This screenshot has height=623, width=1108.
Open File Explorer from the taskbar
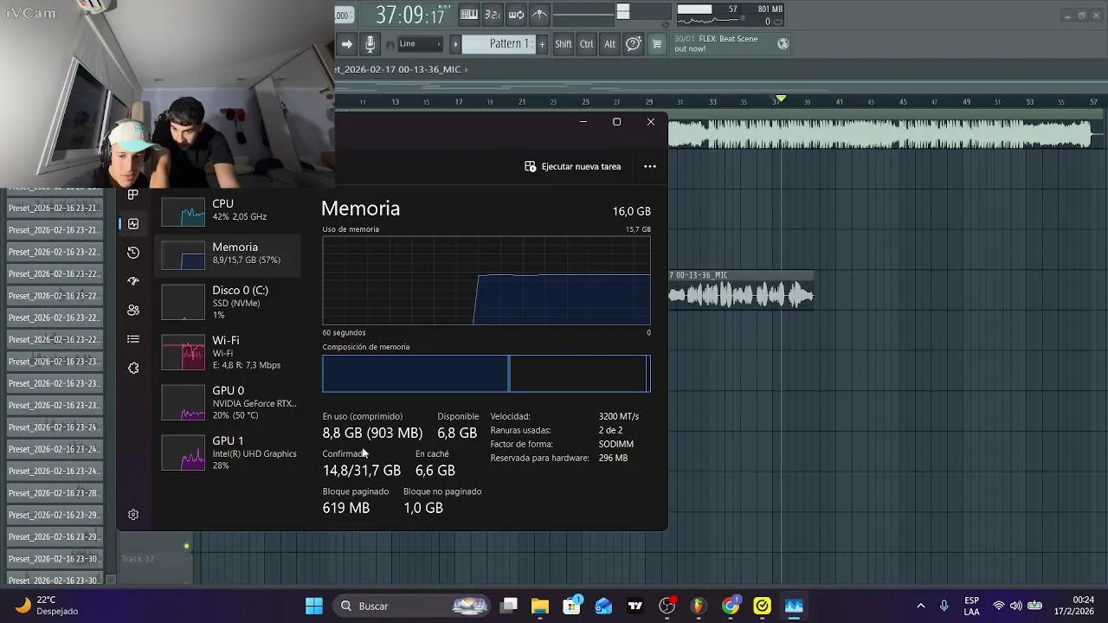click(540, 606)
